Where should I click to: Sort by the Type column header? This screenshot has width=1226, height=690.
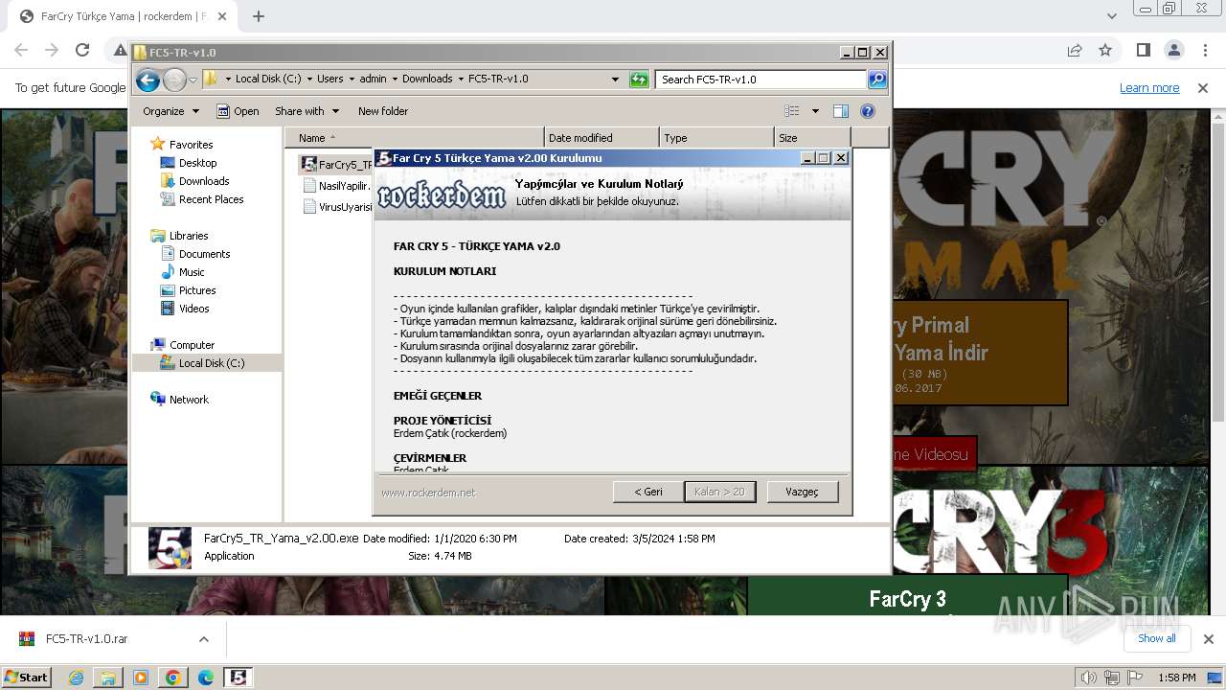716,138
